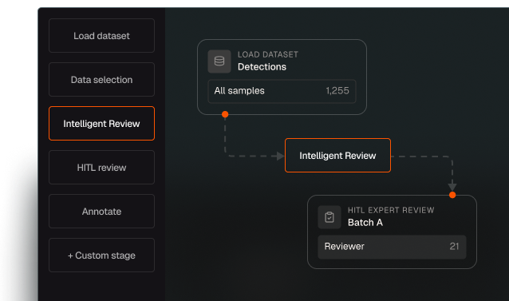This screenshot has width=509, height=301.
Task: Click the Batch A node title
Action: (365, 223)
